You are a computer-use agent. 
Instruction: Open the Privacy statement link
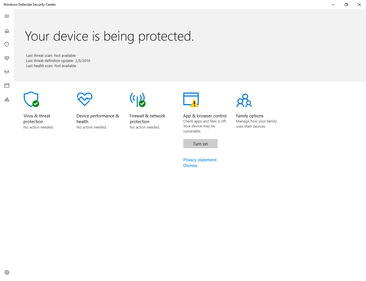200,160
